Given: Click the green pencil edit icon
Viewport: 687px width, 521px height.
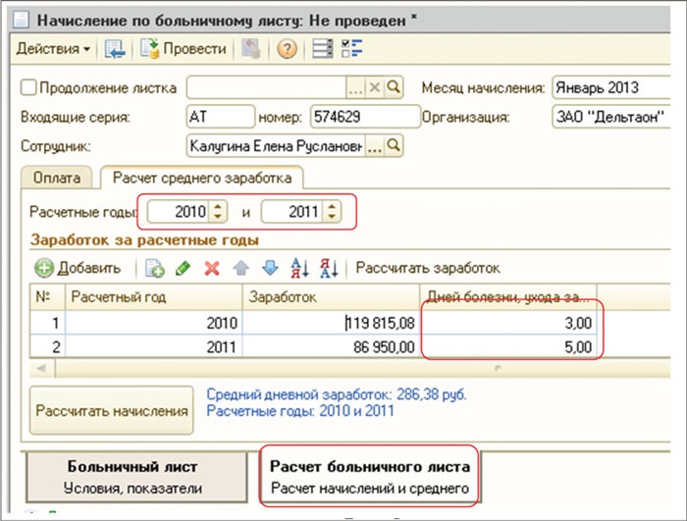Looking at the screenshot, I should point(183,267).
